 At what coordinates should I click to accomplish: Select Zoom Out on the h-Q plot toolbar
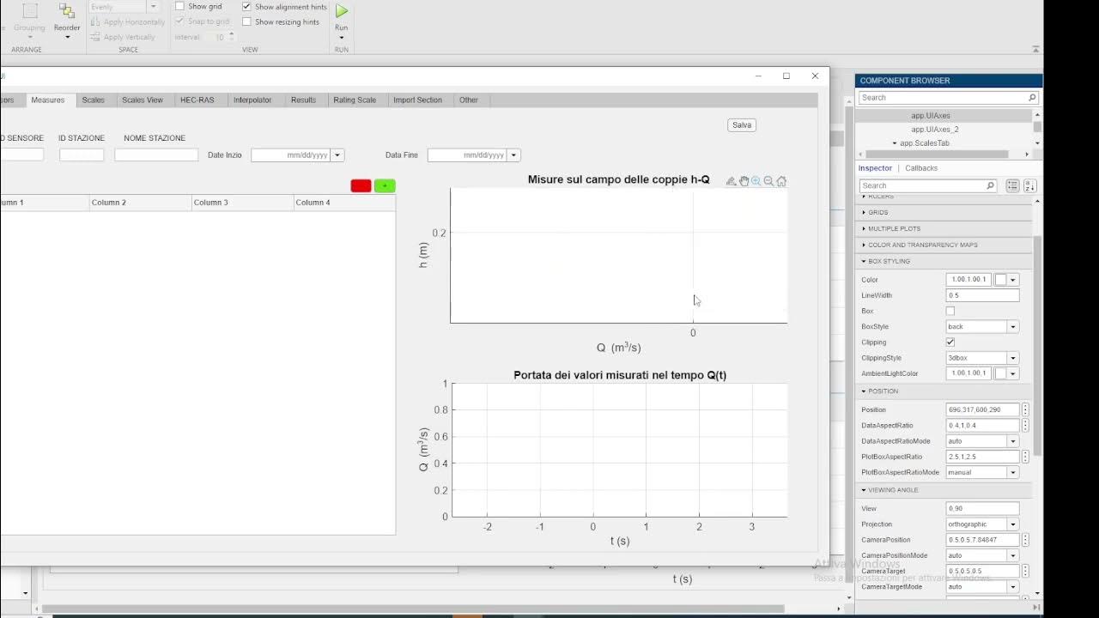pos(768,181)
